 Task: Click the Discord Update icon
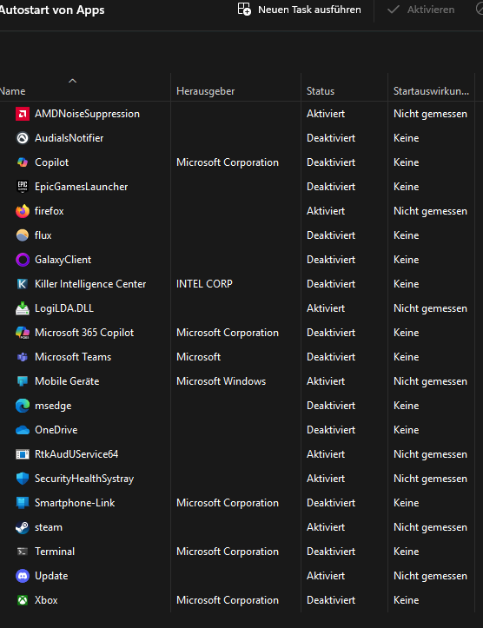pos(23,576)
